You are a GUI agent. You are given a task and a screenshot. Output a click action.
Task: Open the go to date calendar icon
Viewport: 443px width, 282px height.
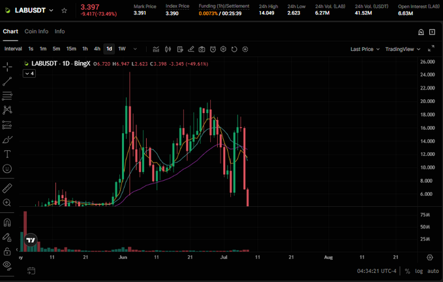pyautogui.click(x=31, y=271)
